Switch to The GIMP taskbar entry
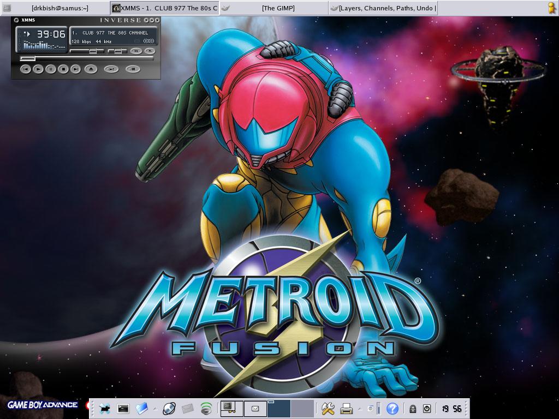Image resolution: width=559 pixels, height=419 pixels. point(274,8)
